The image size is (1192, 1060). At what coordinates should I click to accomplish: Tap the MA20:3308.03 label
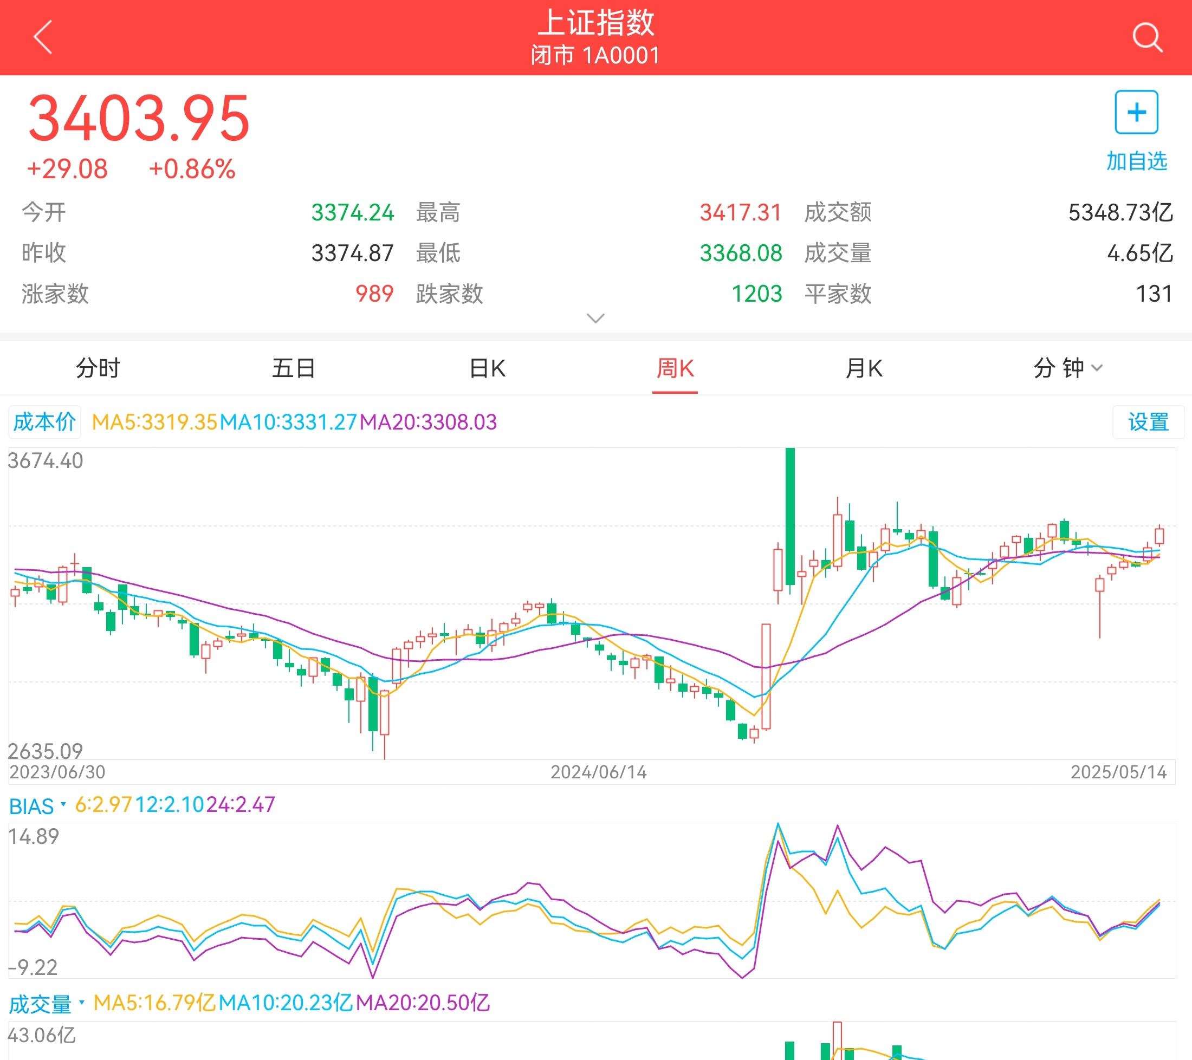point(428,421)
